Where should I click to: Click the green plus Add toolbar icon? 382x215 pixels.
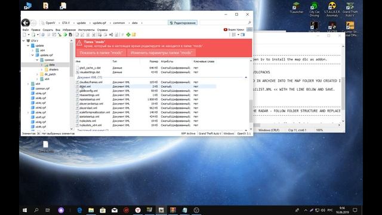[128, 35]
